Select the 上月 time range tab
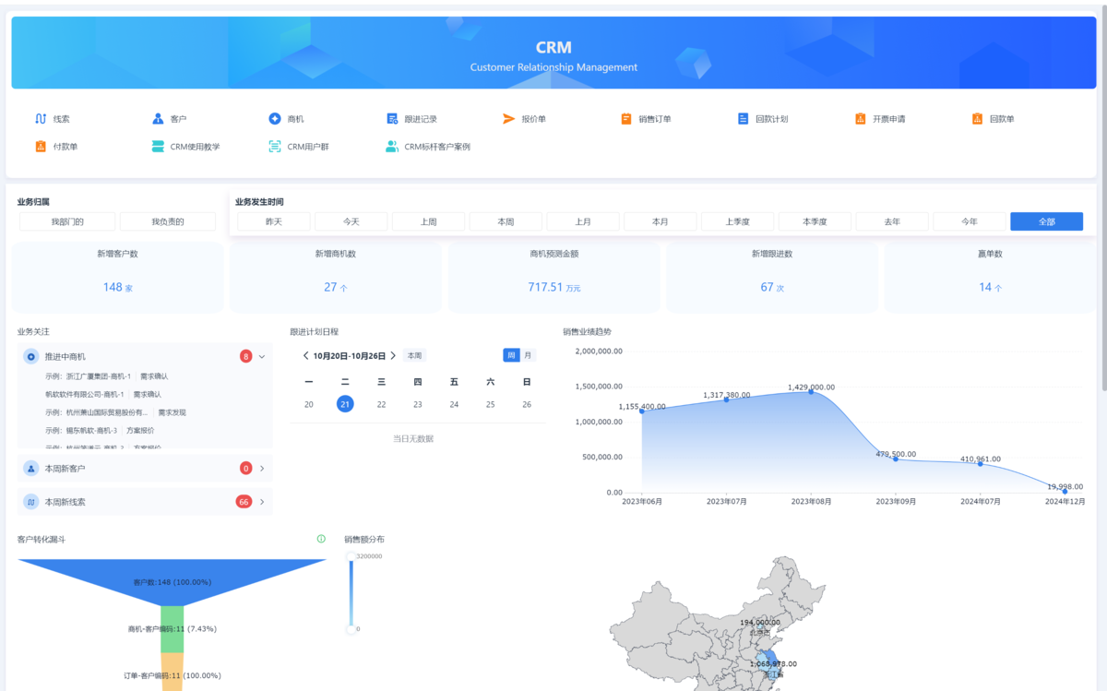Screen dimensions: 1107x691 (583, 221)
